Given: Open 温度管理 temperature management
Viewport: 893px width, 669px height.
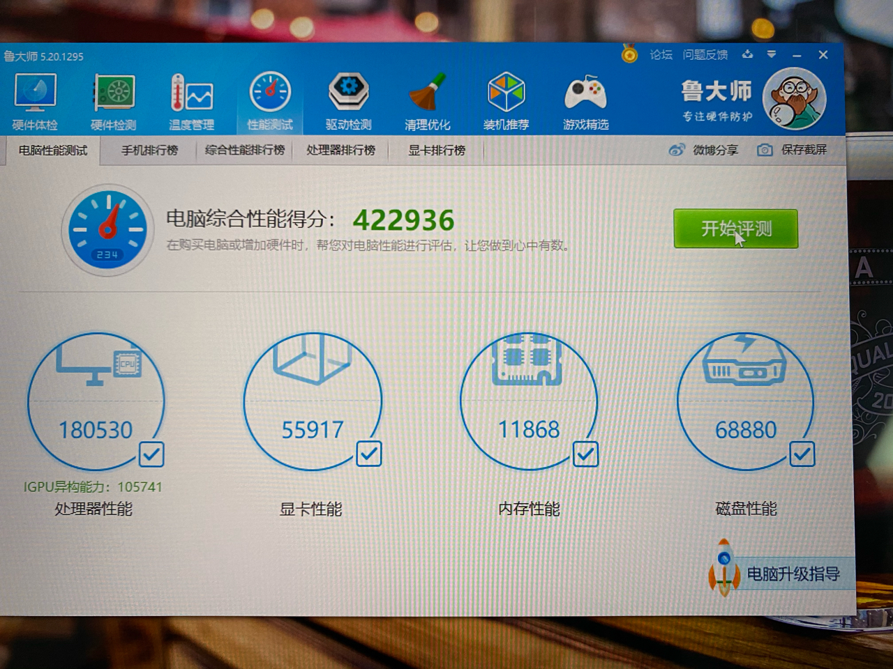Looking at the screenshot, I should pos(191,98).
